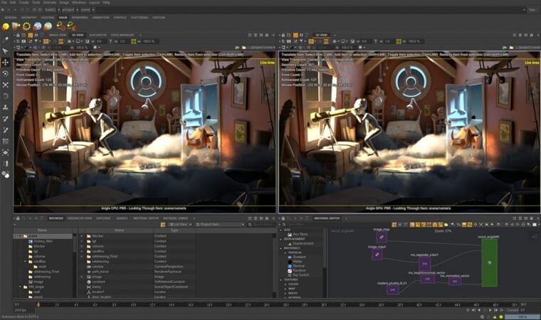This screenshot has width=541, height=320.
Task: Click the timeline current-frame marker
Action: click(x=38, y=304)
